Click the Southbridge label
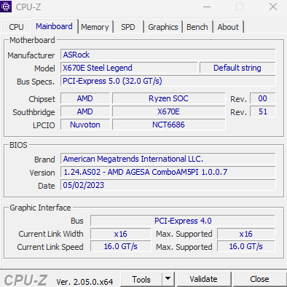This screenshot has width=287, height=287. click(x=34, y=112)
